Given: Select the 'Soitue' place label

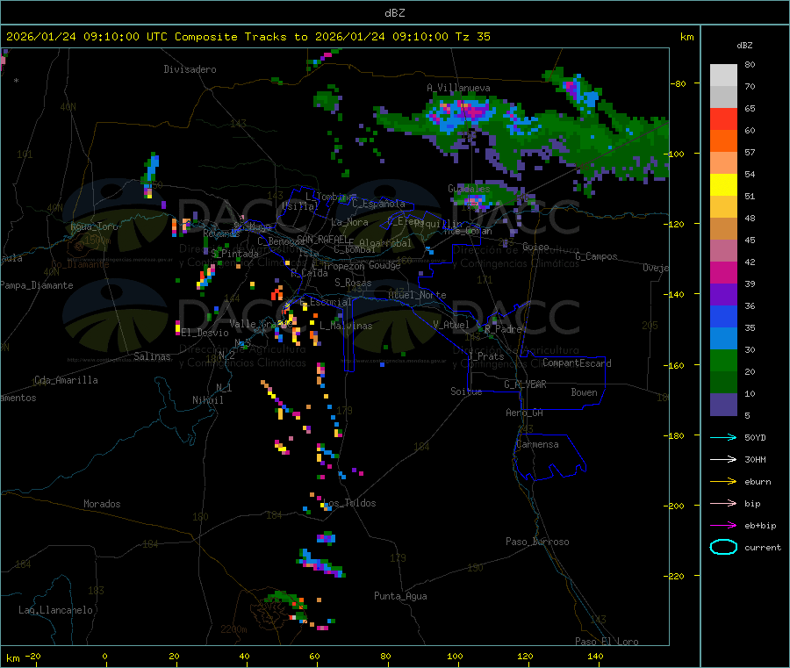Looking at the screenshot, I should point(466,391).
